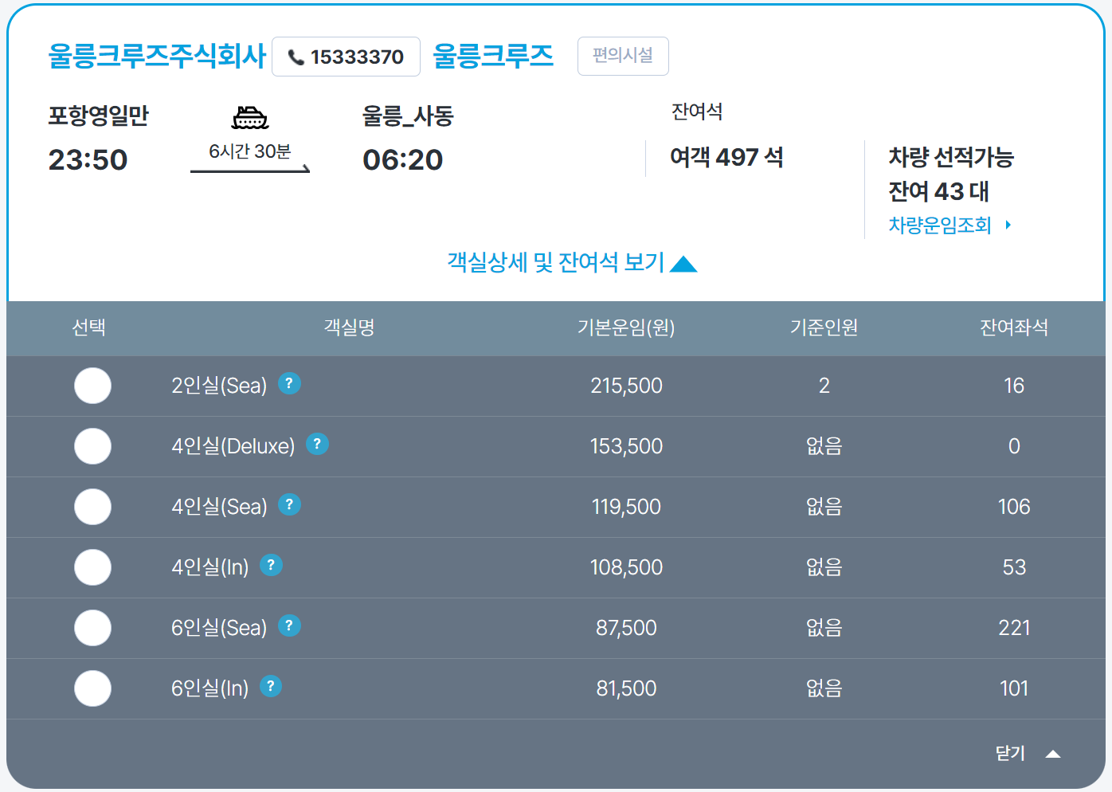Click the 87,500 fare value
The width and height of the screenshot is (1112, 792).
pos(626,628)
